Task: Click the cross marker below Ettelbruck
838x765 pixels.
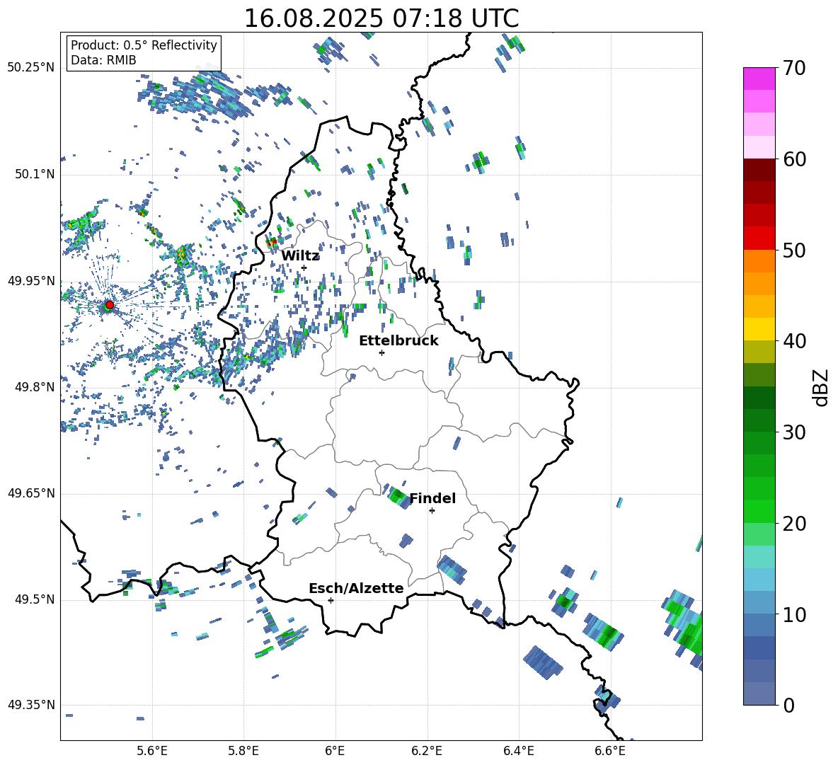Action: (381, 352)
